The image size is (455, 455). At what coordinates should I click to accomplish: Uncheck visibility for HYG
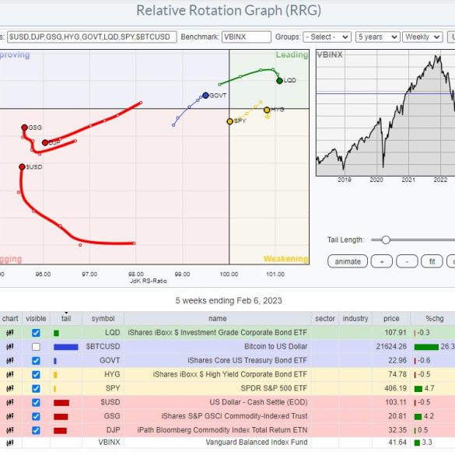point(36,375)
